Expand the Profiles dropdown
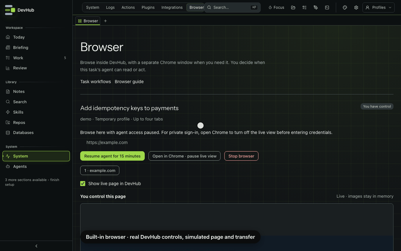This screenshot has height=251, width=401. click(x=378, y=7)
